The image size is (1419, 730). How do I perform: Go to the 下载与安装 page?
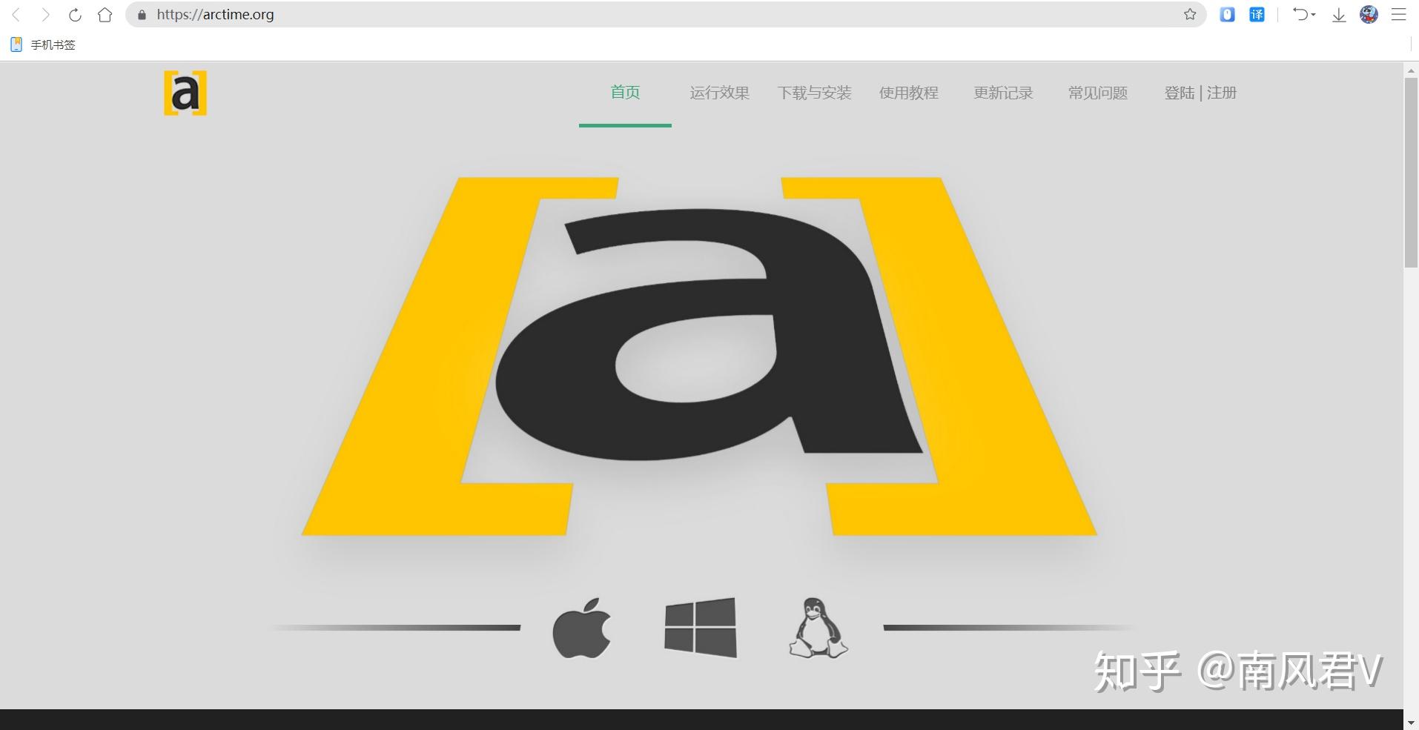point(814,93)
